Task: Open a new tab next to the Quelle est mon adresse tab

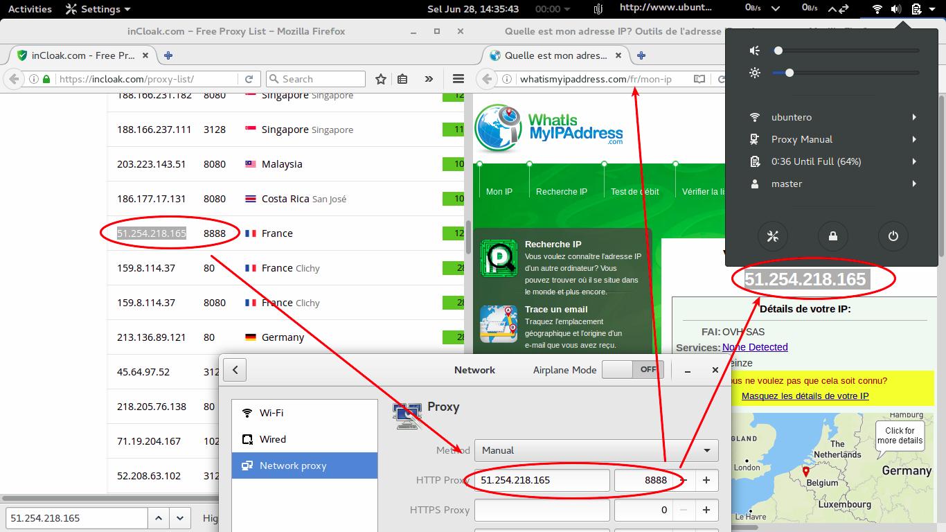Action: tap(641, 55)
